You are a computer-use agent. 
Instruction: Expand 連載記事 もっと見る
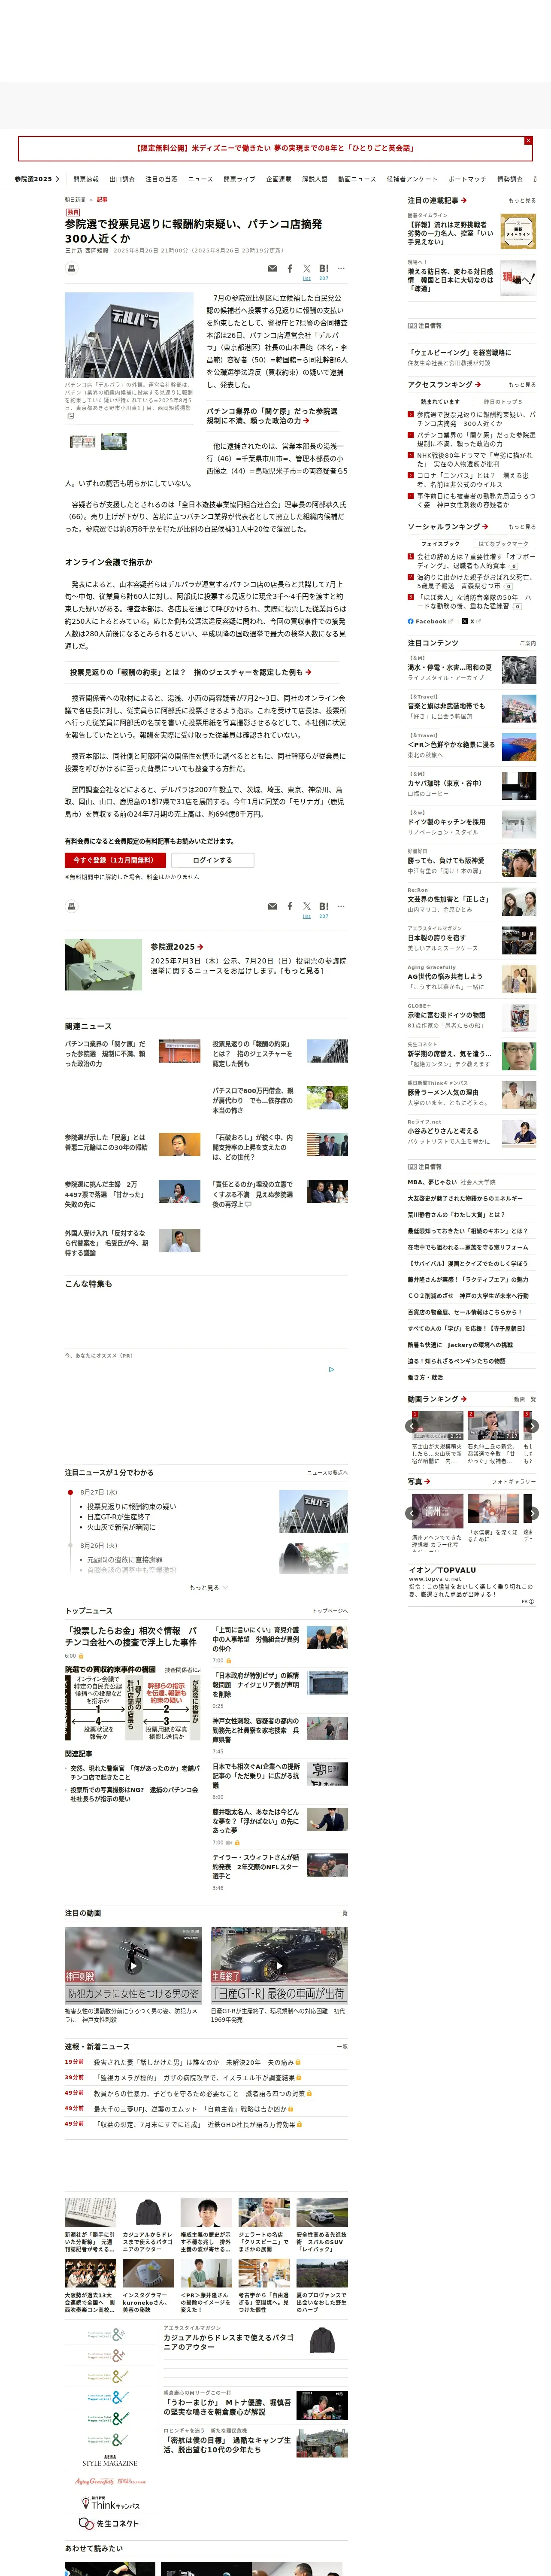click(x=522, y=200)
